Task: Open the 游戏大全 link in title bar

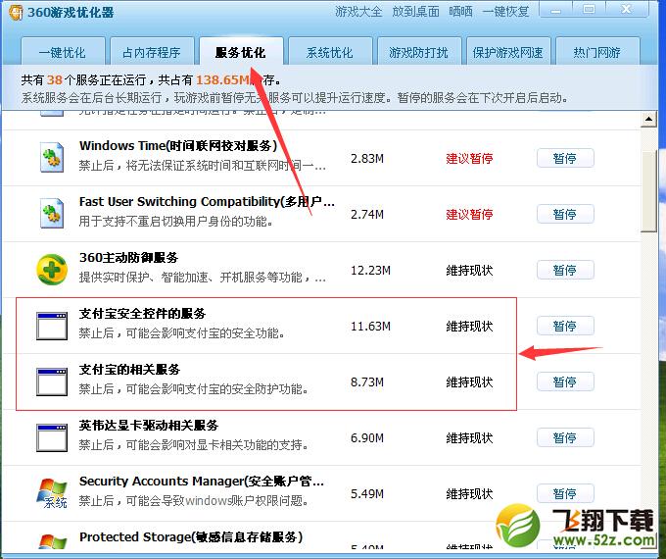Action: coord(358,12)
